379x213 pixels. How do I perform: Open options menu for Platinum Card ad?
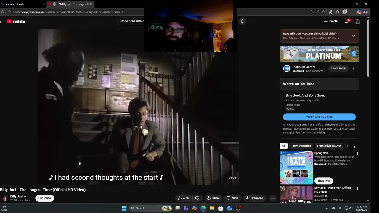click(354, 68)
